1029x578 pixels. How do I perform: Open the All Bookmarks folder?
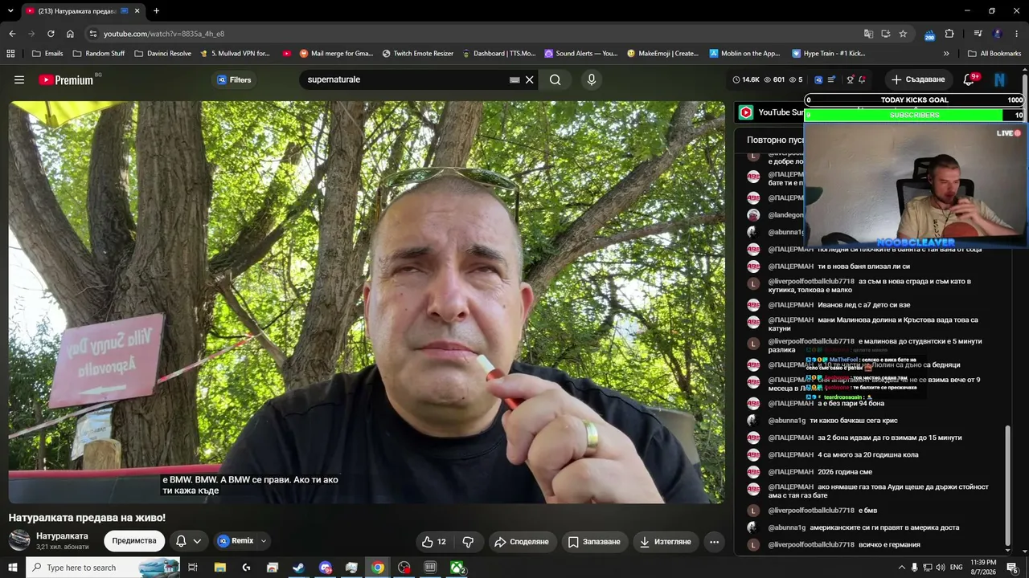994,54
